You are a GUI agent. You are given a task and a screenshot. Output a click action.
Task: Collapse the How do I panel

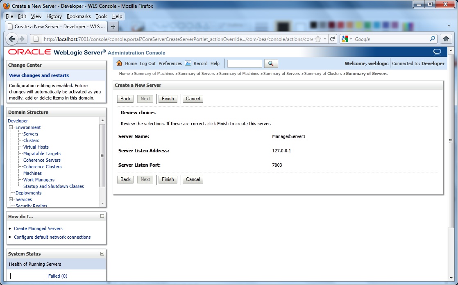pyautogui.click(x=101, y=216)
